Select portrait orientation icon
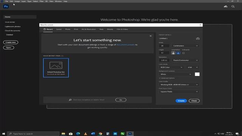Viewport: 242px width, 136px height. click(173, 53)
